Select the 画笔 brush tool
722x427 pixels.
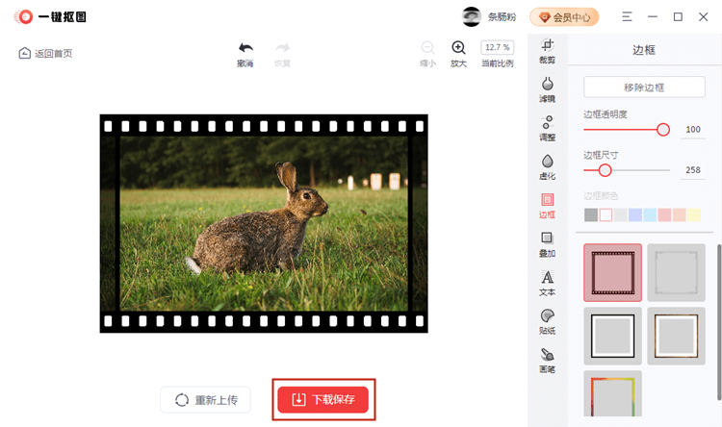pos(547,360)
